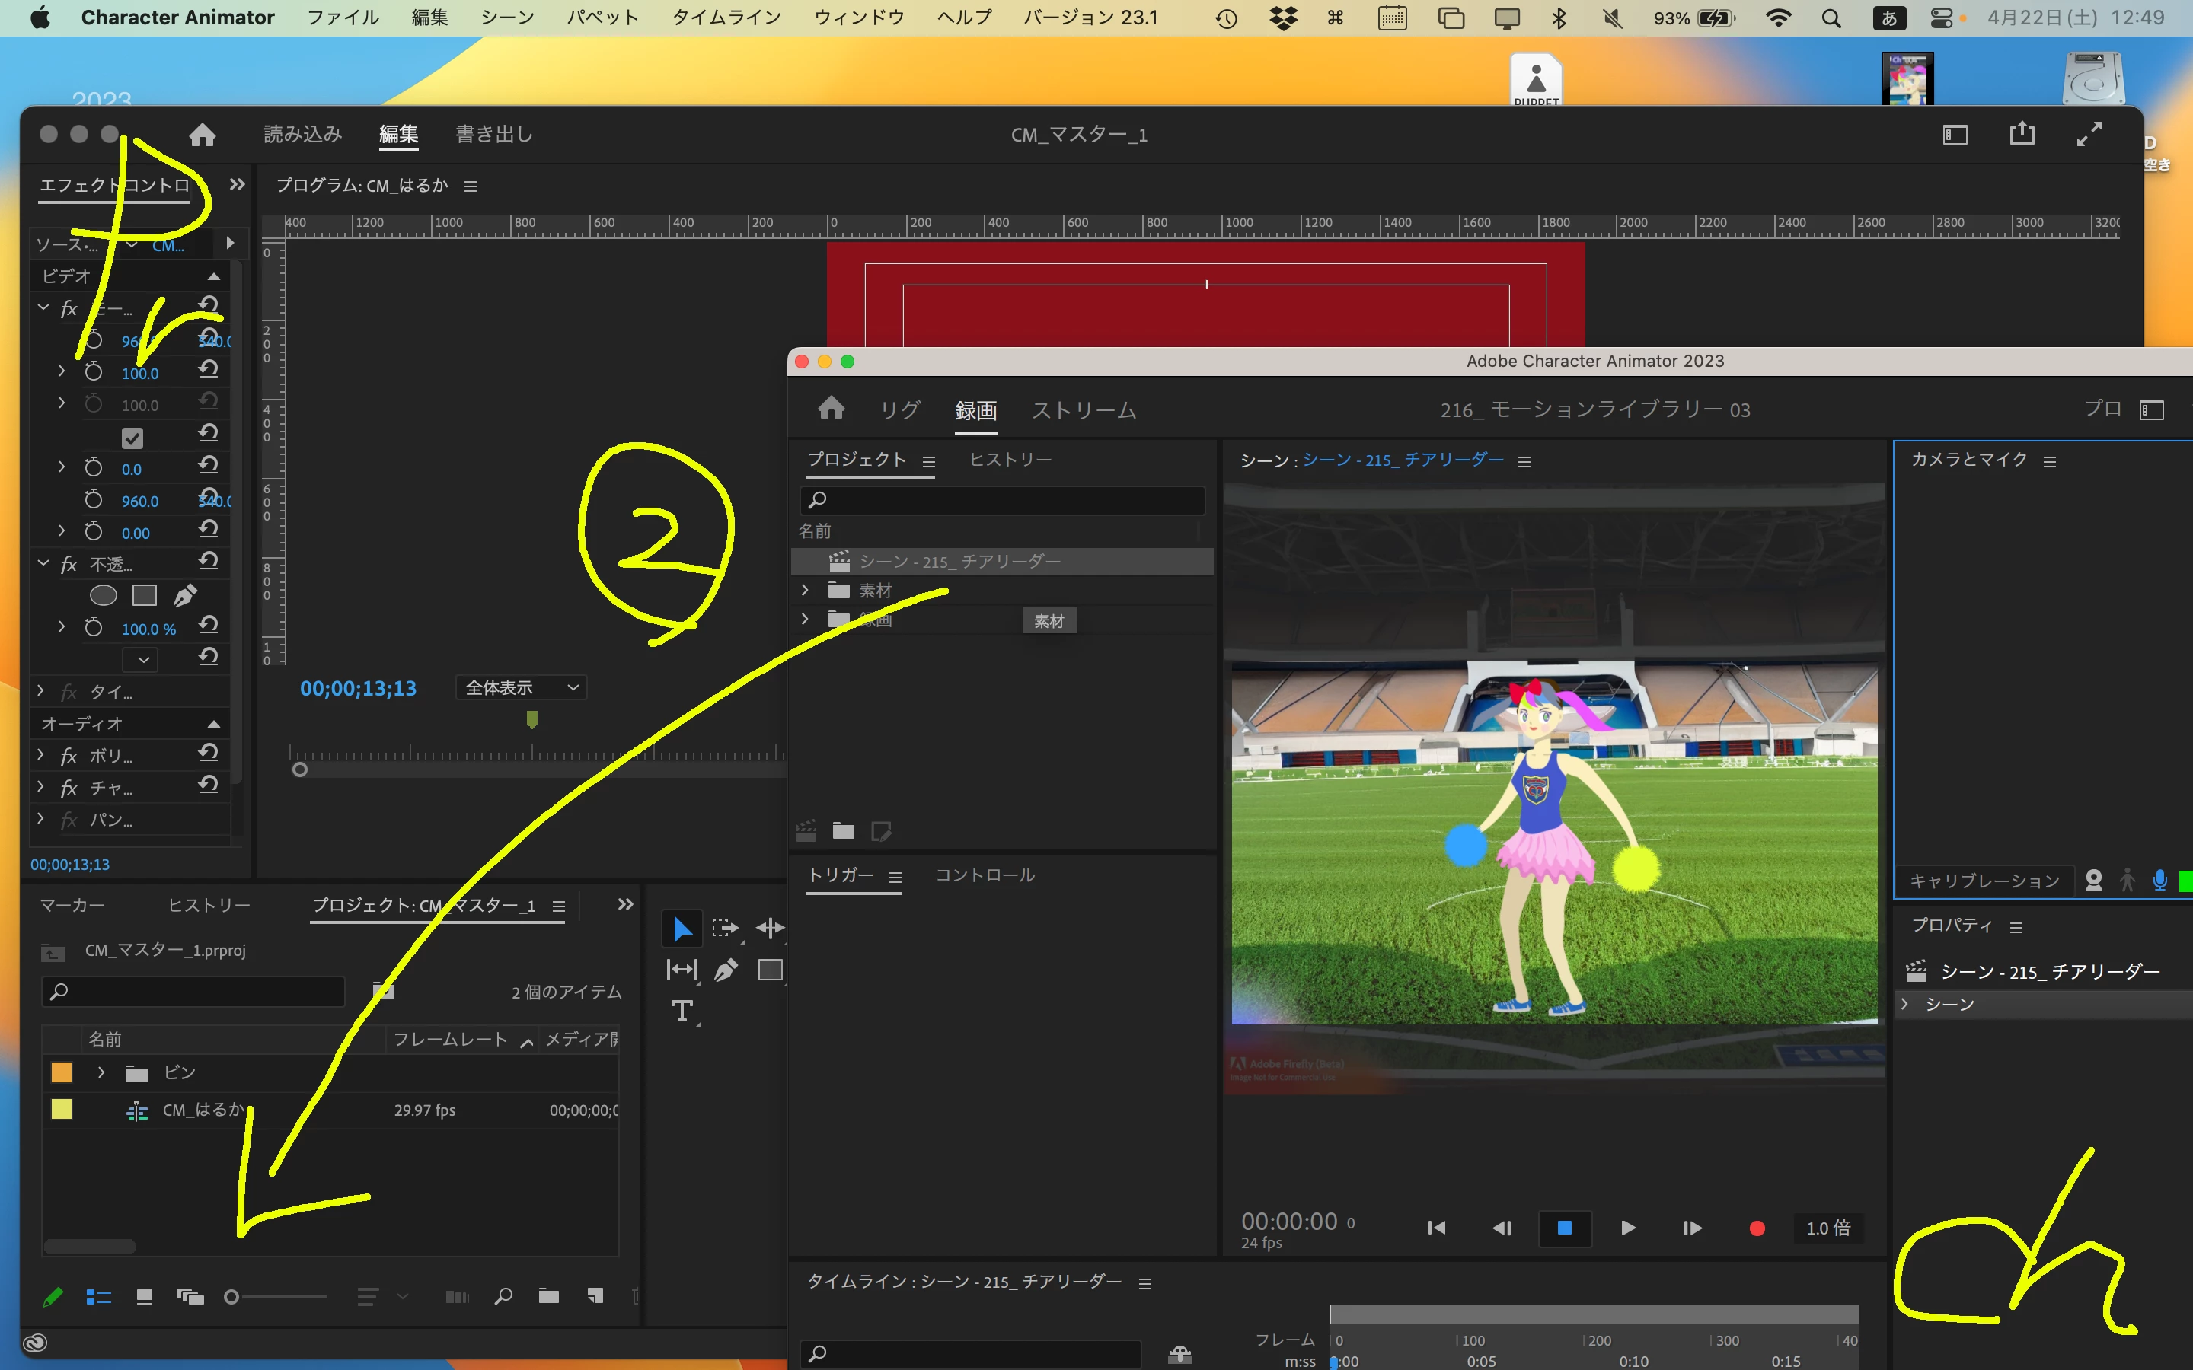Toggle body tracker input icon
Screen dimensions: 2193x1370
(2128, 880)
